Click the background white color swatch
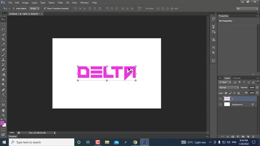Viewport: 260px width, 146px height. (x=5, y=125)
